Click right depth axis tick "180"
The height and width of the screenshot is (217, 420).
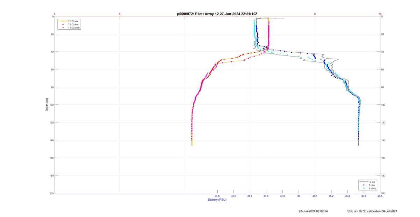point(383,175)
